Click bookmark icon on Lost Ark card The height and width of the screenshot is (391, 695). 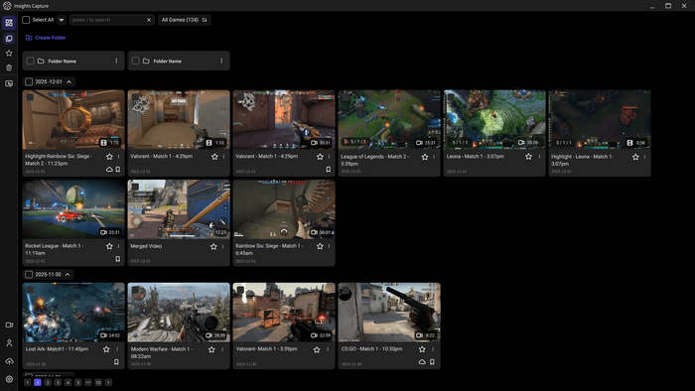[x=116, y=362]
